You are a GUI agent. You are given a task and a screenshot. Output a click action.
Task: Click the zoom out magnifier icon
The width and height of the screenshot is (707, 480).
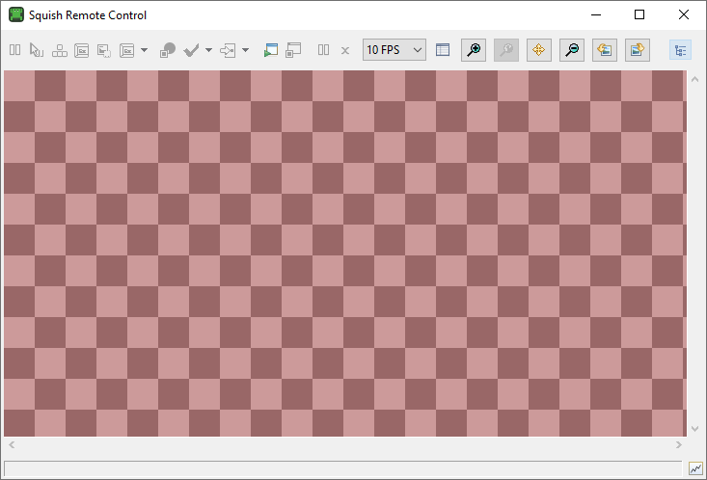click(x=572, y=50)
